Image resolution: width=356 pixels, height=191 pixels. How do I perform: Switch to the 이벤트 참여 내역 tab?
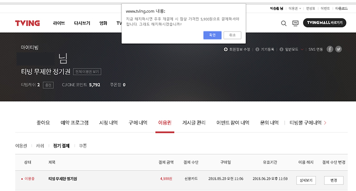[x=233, y=122]
